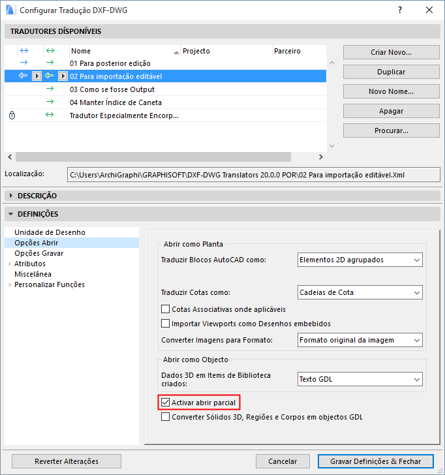This screenshot has height=475, width=445.
Task: Click the Apagar button
Action: (x=391, y=111)
